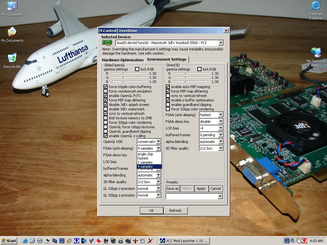
Task: Open Media Player Classic 321 icon
Action: point(143,241)
